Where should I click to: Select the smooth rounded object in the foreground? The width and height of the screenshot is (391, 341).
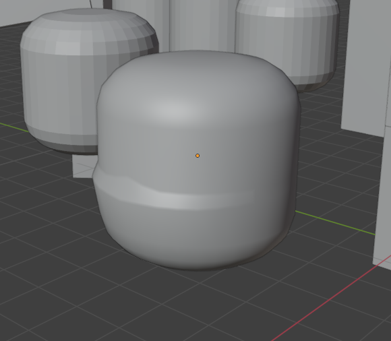[196, 160]
